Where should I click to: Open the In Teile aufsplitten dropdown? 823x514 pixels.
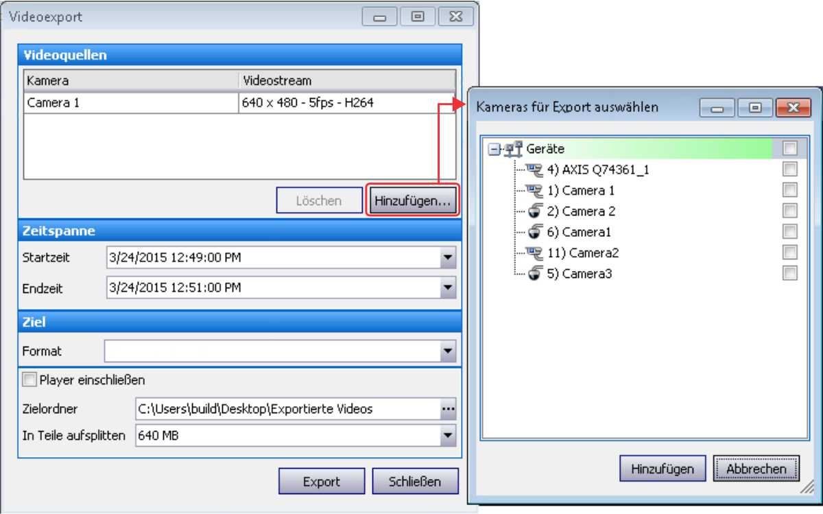[448, 434]
